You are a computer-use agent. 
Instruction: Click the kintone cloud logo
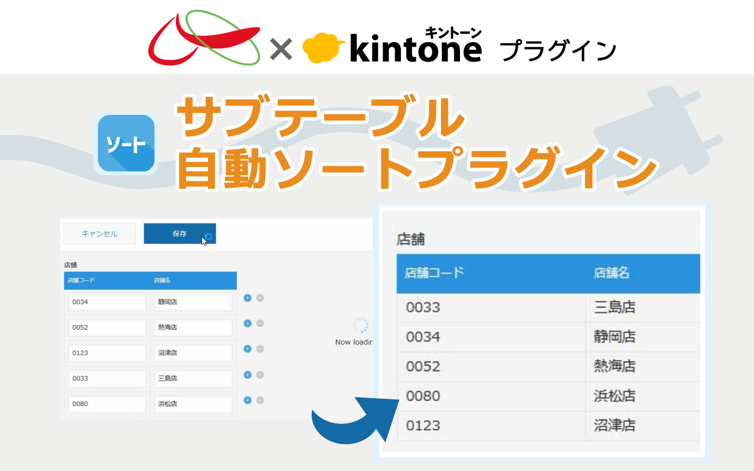[324, 48]
